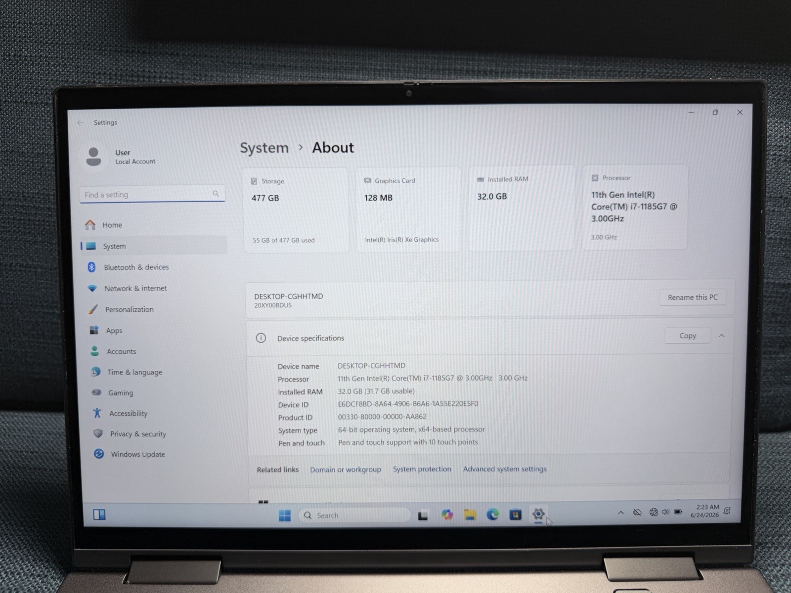
Task: Focus the Find a setting search box
Action: [152, 194]
